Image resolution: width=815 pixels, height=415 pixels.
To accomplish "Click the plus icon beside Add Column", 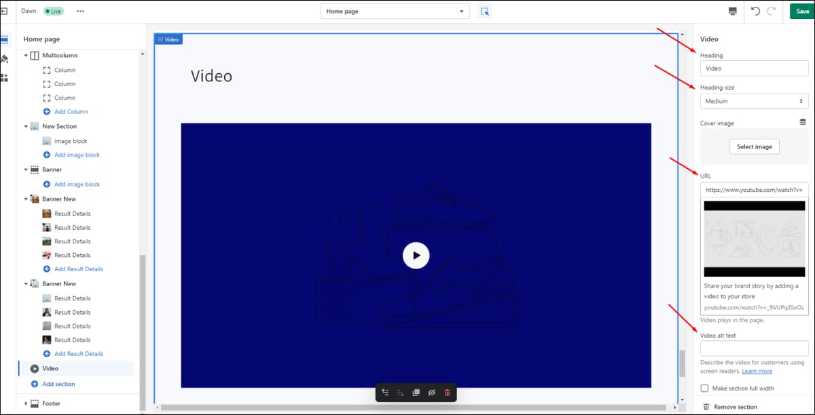I will point(47,111).
